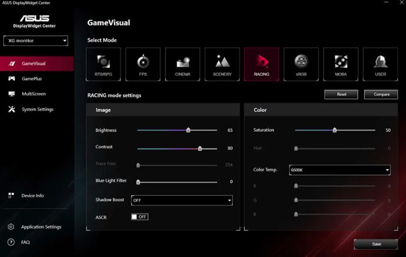The width and height of the screenshot is (406, 257).
Task: Open System Settings in the sidebar
Action: 37,109
